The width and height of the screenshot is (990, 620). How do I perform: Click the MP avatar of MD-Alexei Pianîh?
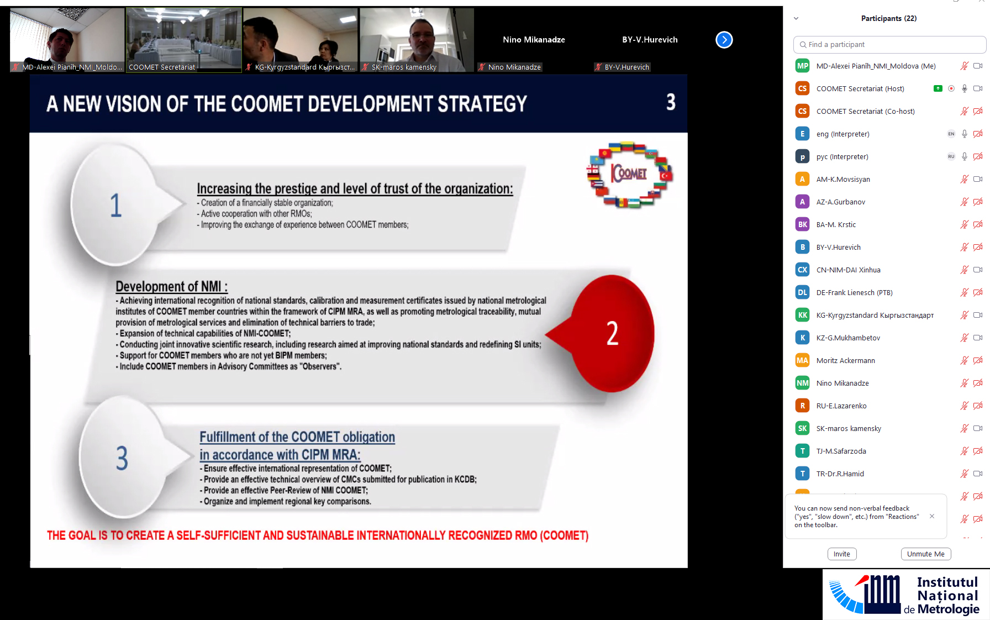click(802, 66)
